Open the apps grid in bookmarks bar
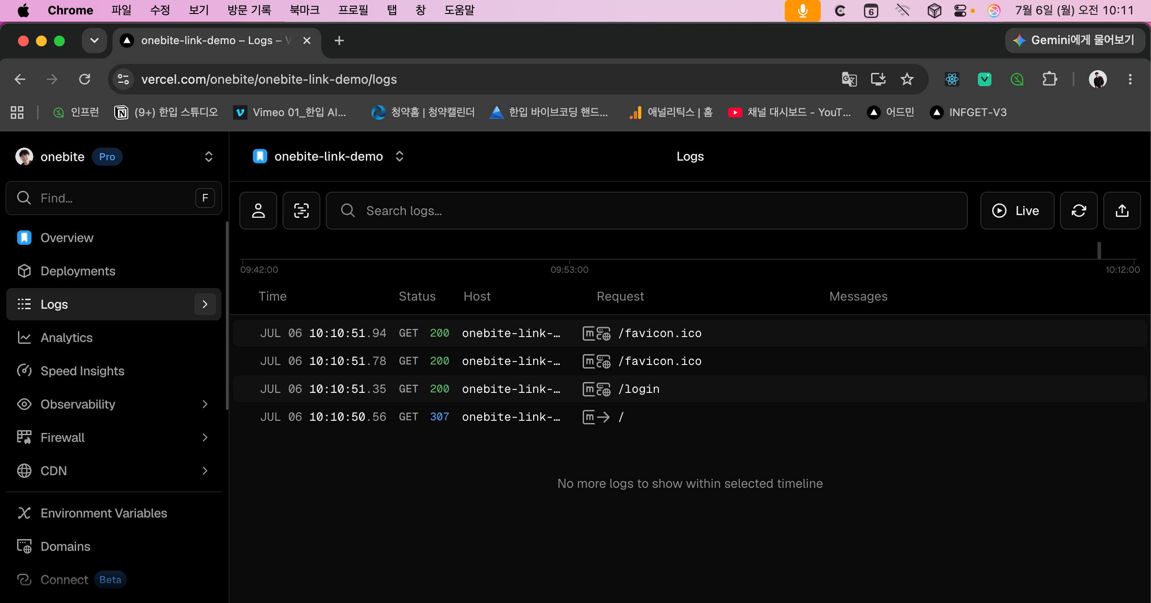Viewport: 1151px width, 603px height. [x=17, y=112]
